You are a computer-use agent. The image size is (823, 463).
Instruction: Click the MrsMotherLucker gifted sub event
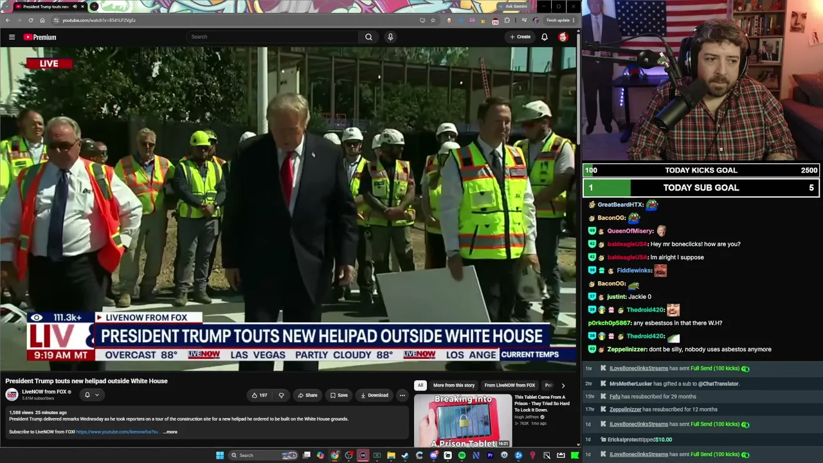pyautogui.click(x=674, y=384)
